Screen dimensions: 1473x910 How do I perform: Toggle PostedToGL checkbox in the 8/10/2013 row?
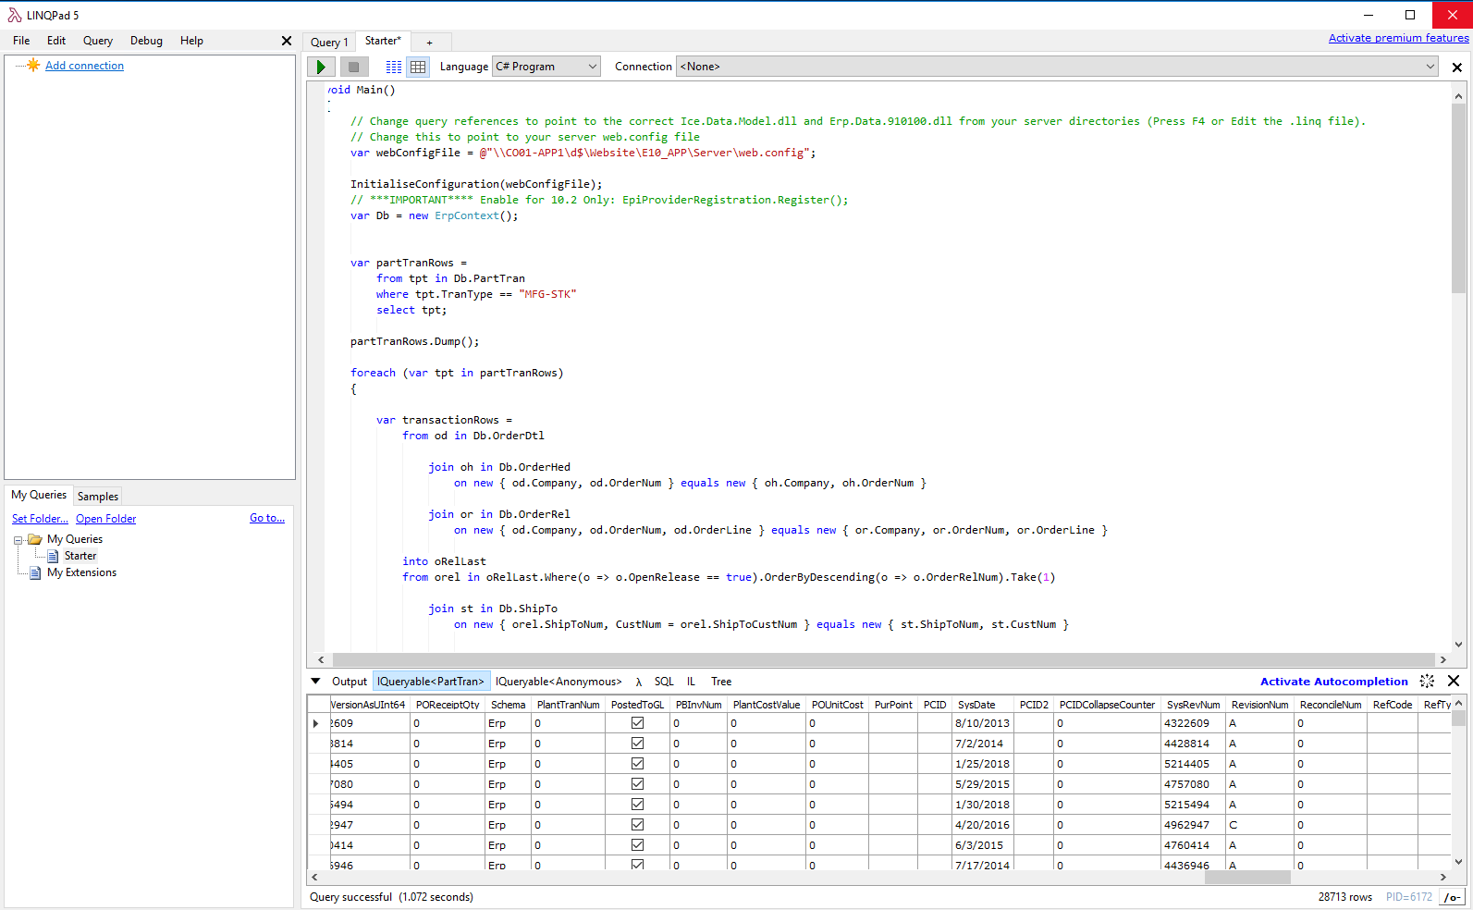pos(637,723)
